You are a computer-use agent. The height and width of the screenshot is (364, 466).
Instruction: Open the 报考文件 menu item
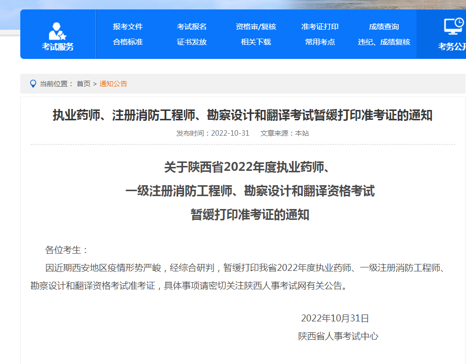pos(128,26)
